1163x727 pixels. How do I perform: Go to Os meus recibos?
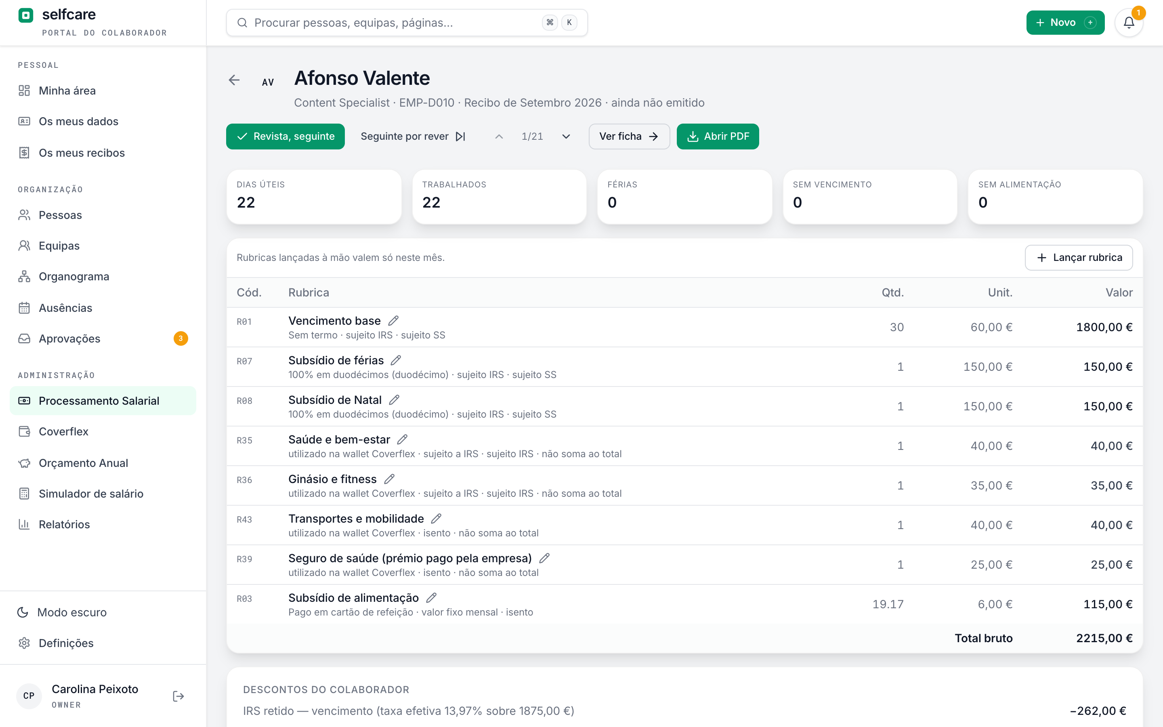103,153
